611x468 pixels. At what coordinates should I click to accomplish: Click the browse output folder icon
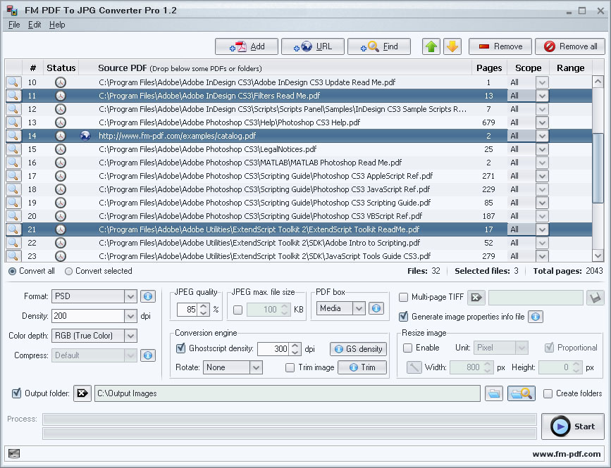[494, 393]
